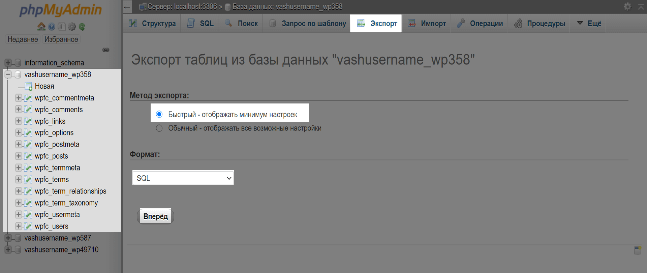This screenshot has height=273, width=647.
Task: Switch to the Импорт tab
Action: pos(427,23)
